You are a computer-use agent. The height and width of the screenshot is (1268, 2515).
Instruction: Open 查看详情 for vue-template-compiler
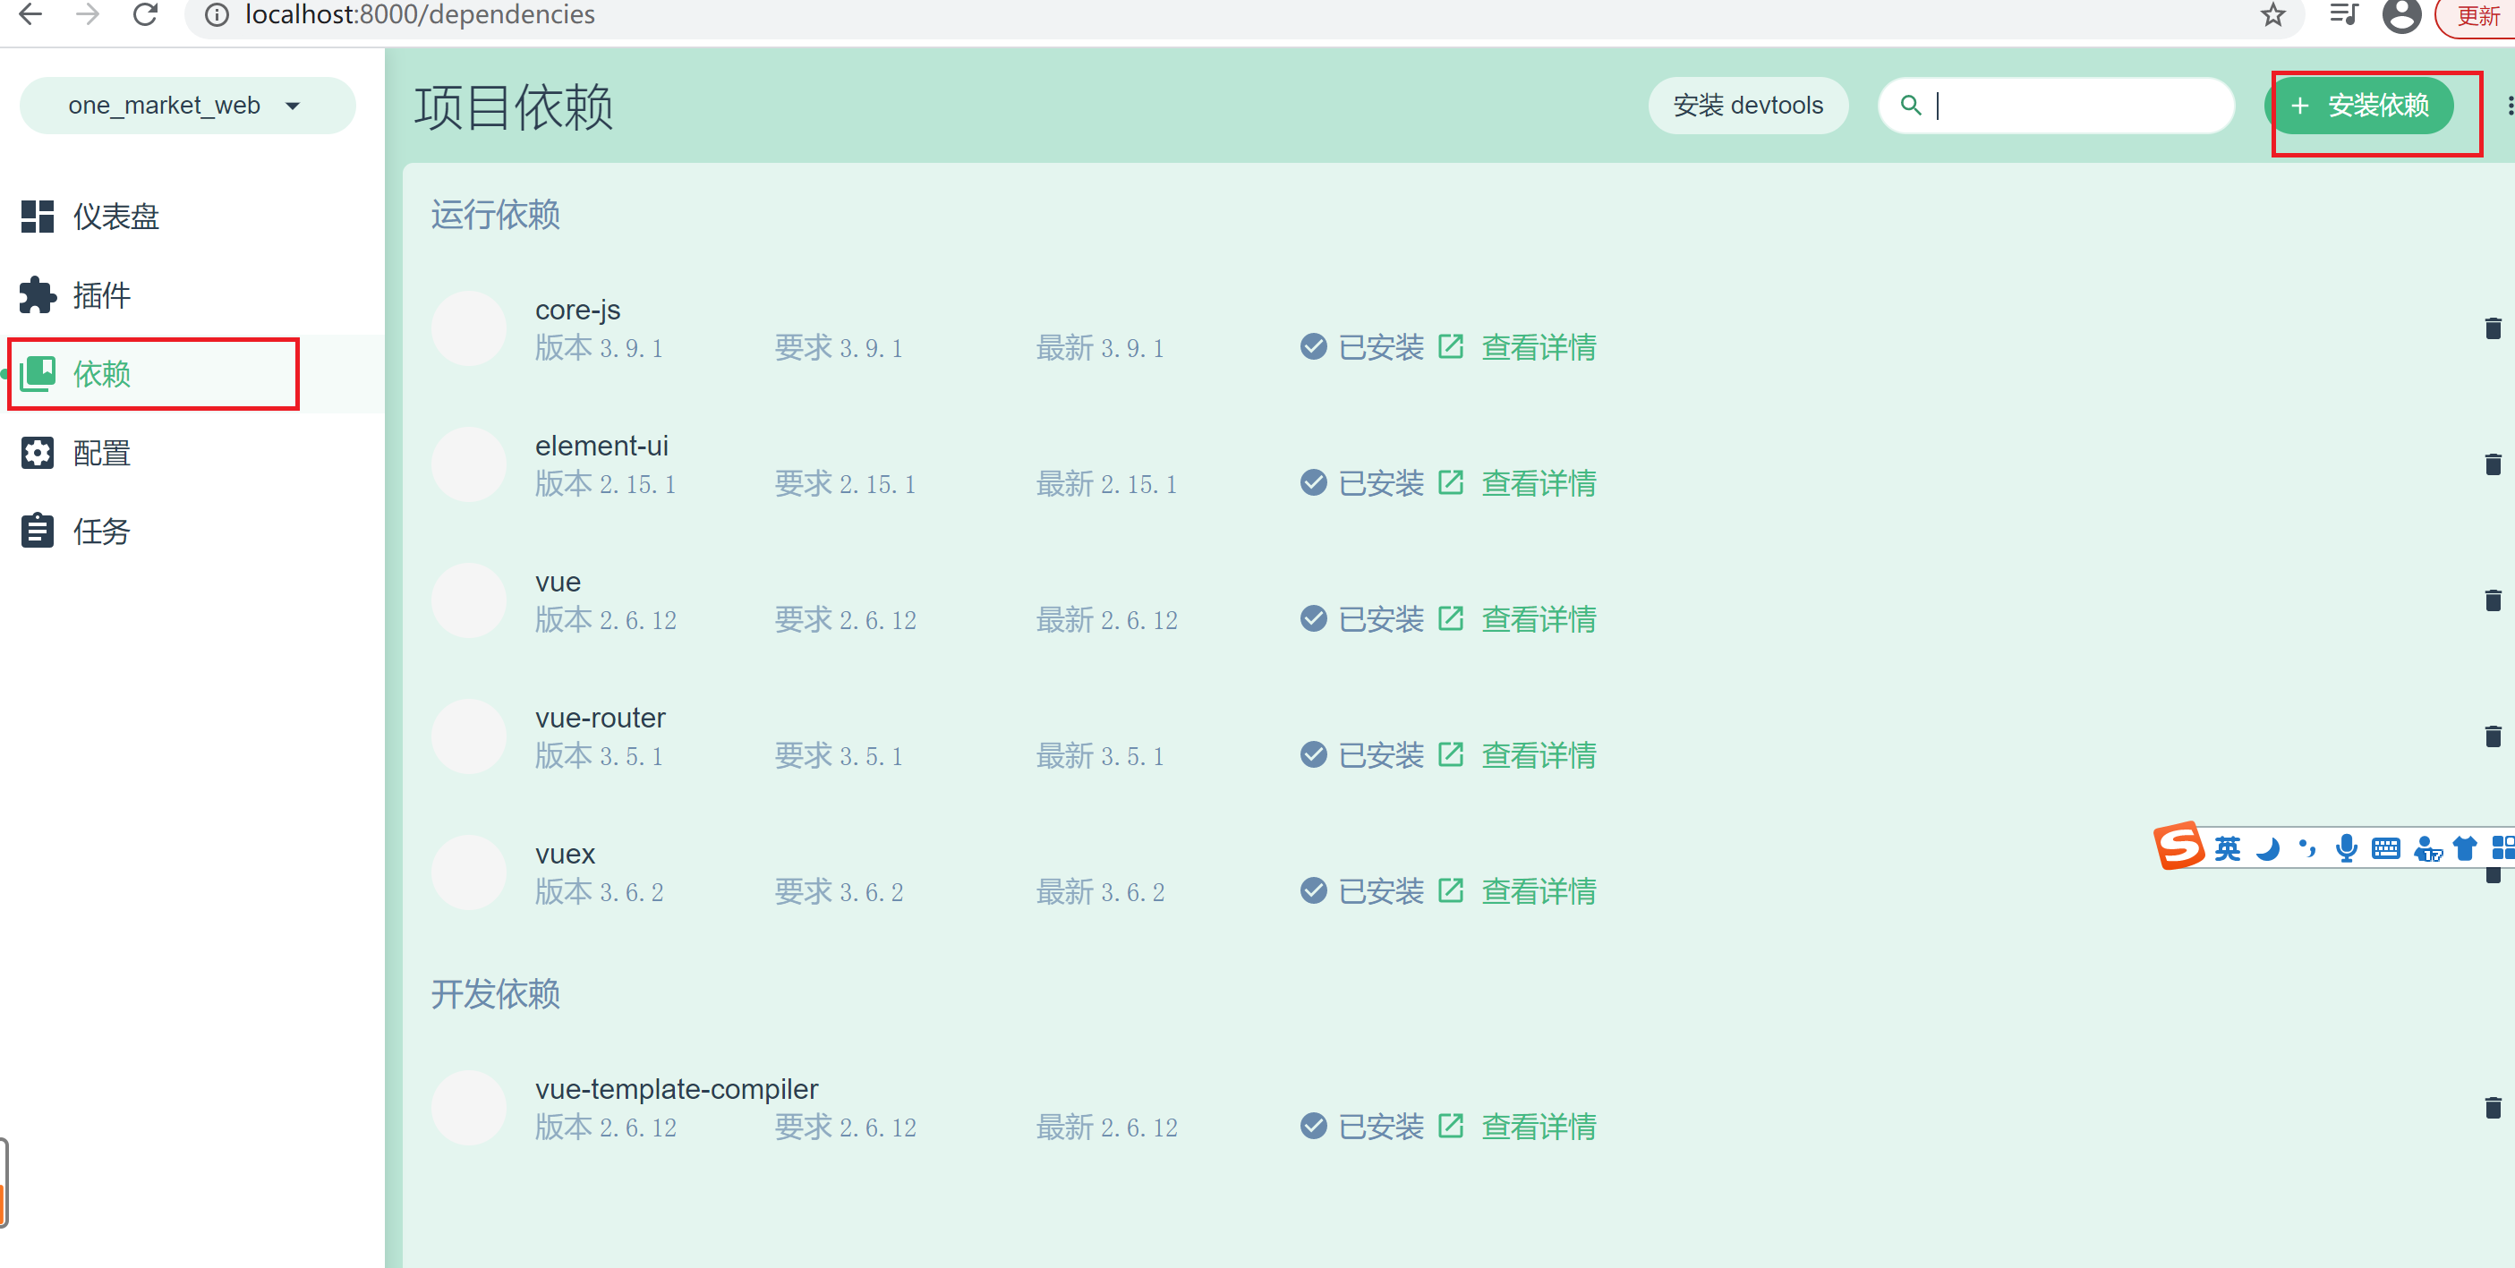tap(1538, 1126)
